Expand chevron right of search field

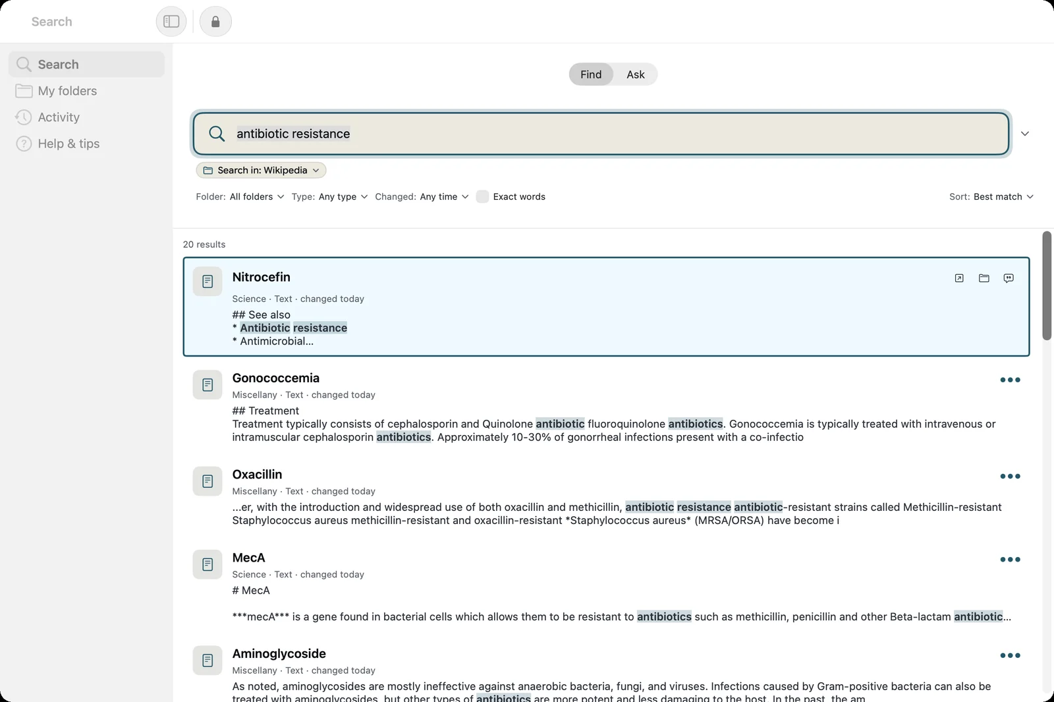(1025, 134)
